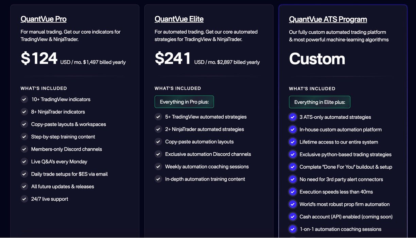Viewport: 416px width, 238px height.
Task: Click the blue check next to Lifetime access
Action: click(x=292, y=142)
